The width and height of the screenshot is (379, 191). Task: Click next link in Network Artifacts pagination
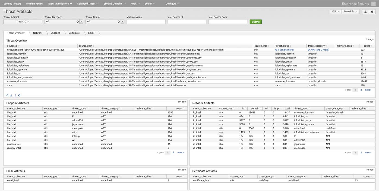pos(368,153)
